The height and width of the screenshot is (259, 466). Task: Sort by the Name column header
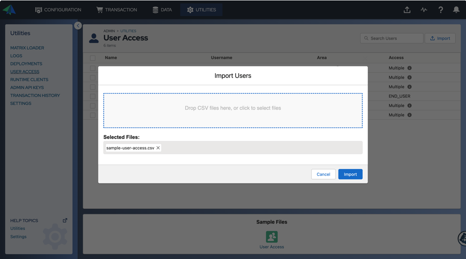click(x=111, y=58)
